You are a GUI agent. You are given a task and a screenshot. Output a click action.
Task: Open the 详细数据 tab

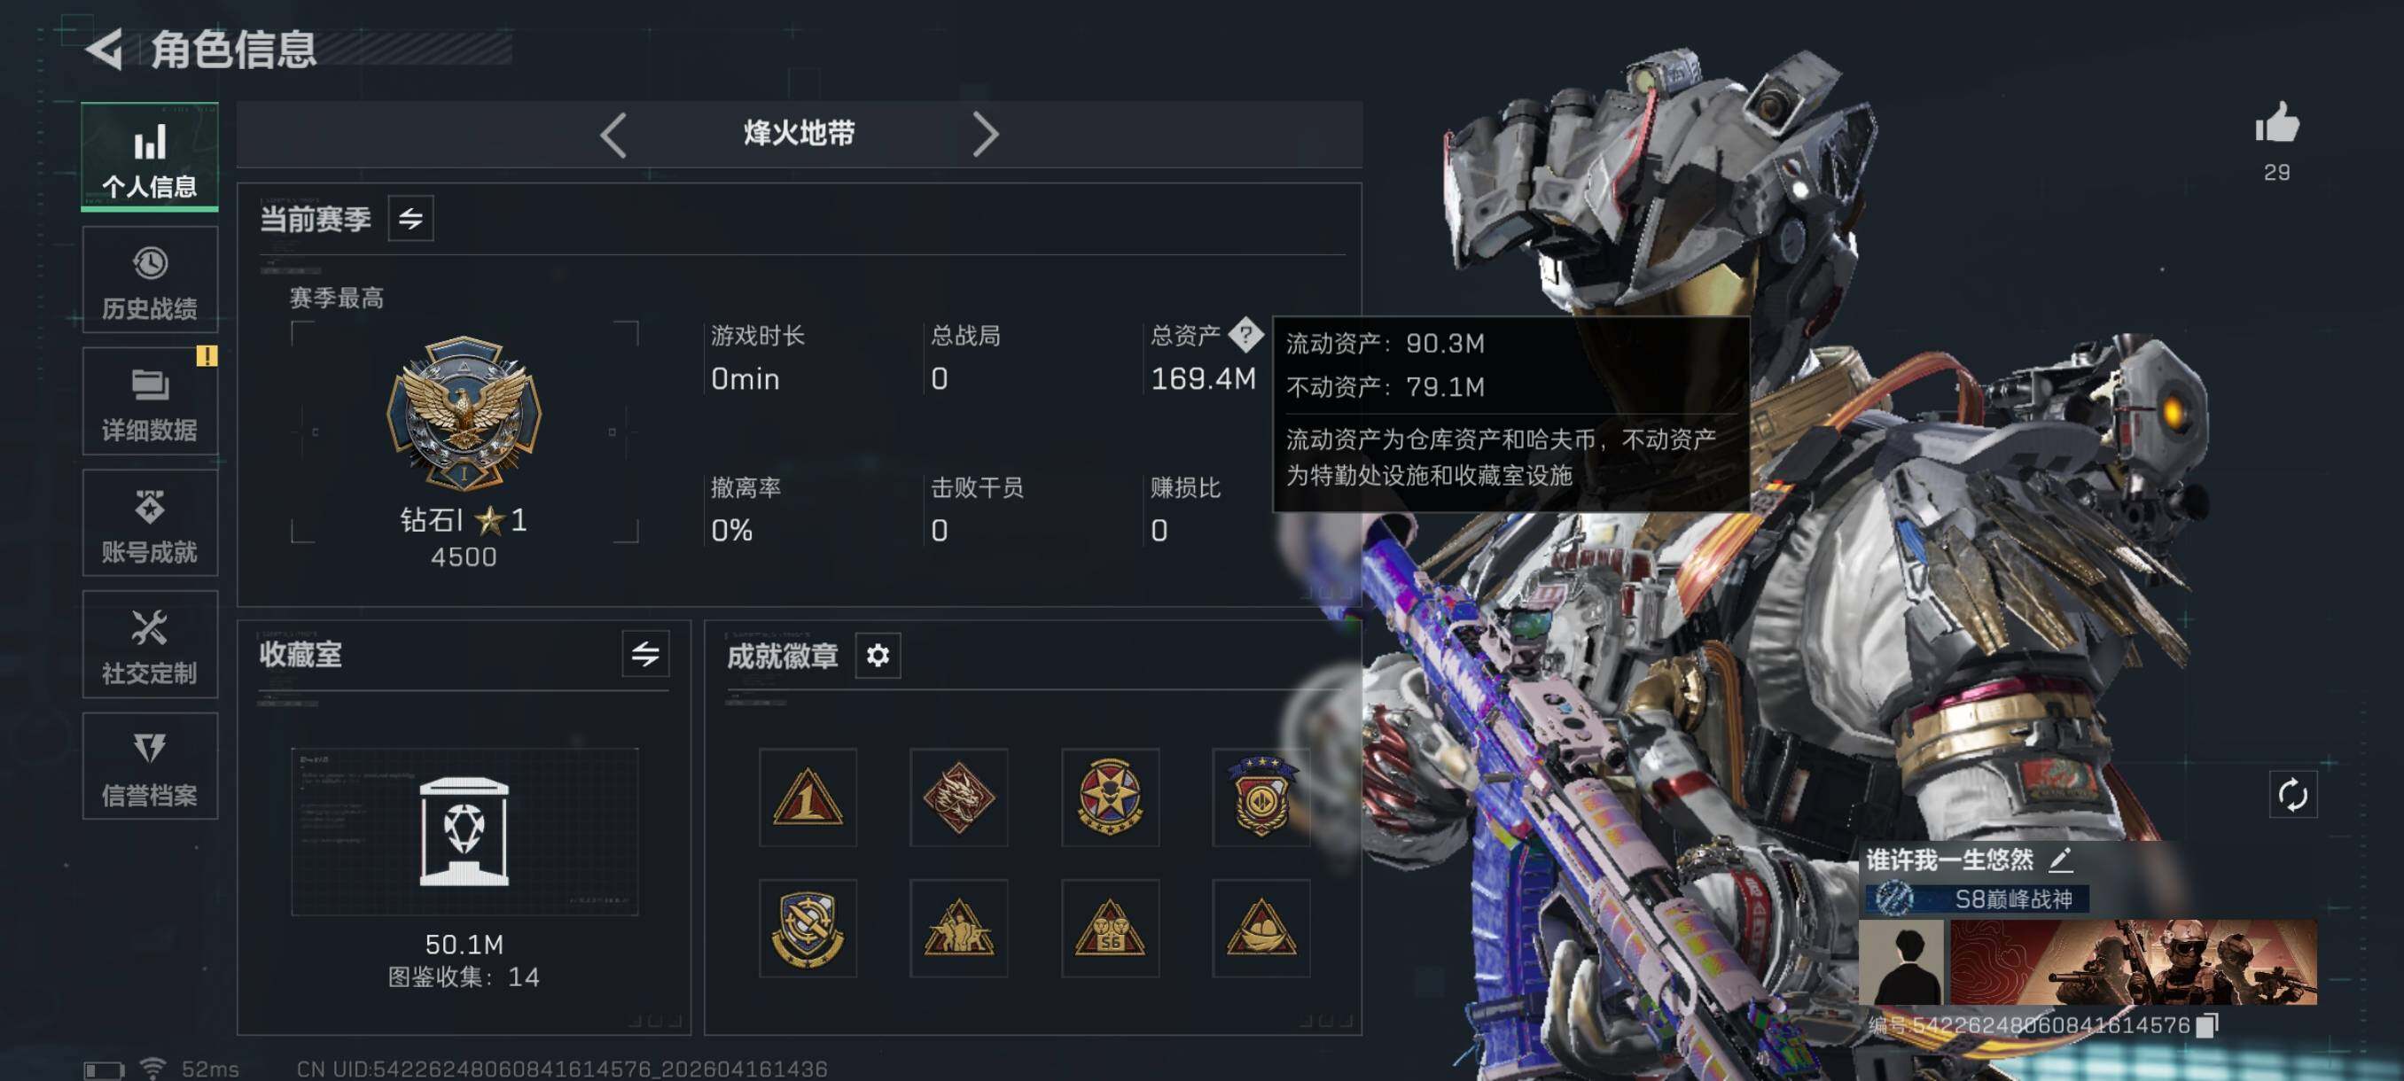[149, 402]
